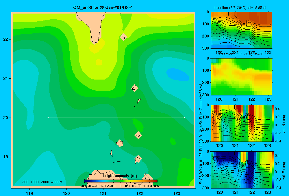The width and height of the screenshot is (289, 196).
Task: Select the left endpoint of white section line
Action: tap(48, 118)
